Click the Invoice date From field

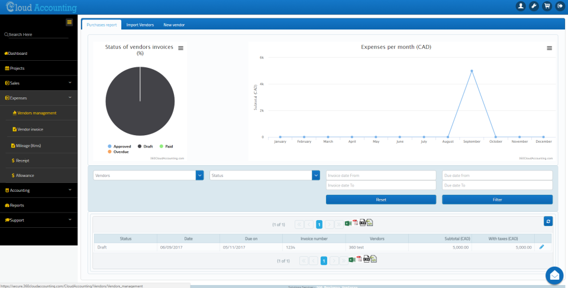381,175
